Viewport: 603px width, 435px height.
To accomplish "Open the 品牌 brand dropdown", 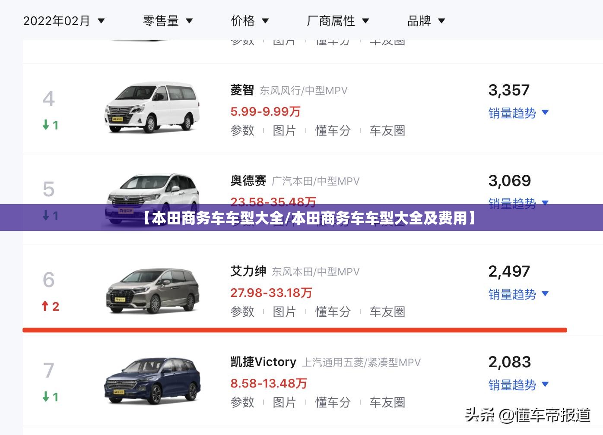I will point(426,21).
